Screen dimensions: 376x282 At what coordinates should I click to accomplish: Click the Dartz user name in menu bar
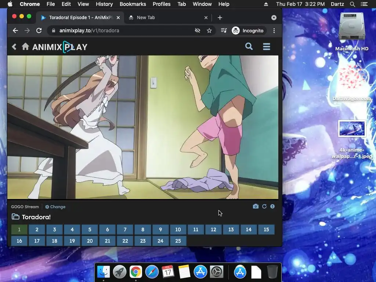[x=337, y=4]
